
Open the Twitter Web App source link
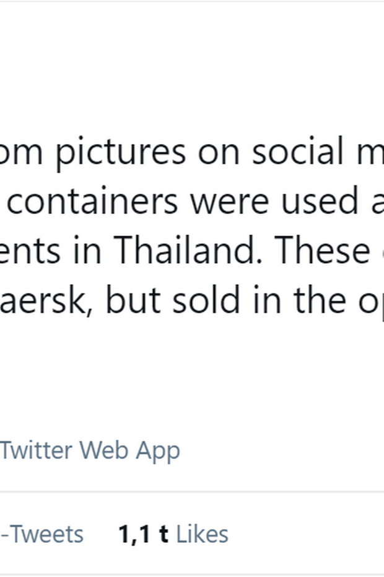(x=90, y=450)
